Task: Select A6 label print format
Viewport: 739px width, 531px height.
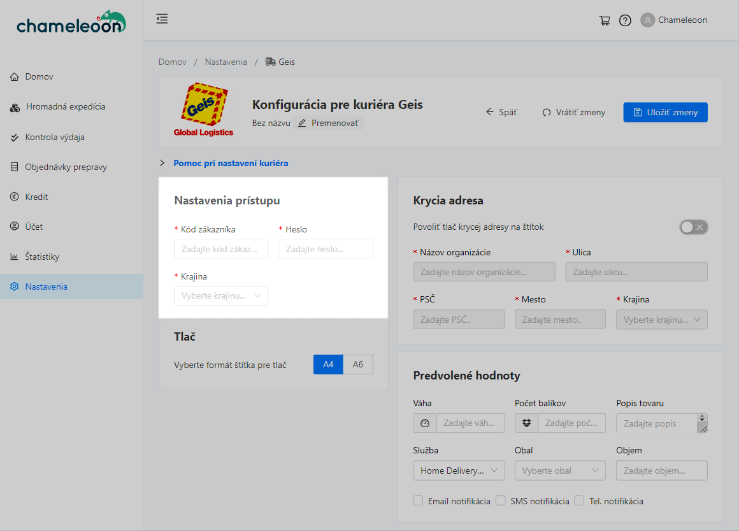Action: (x=357, y=365)
